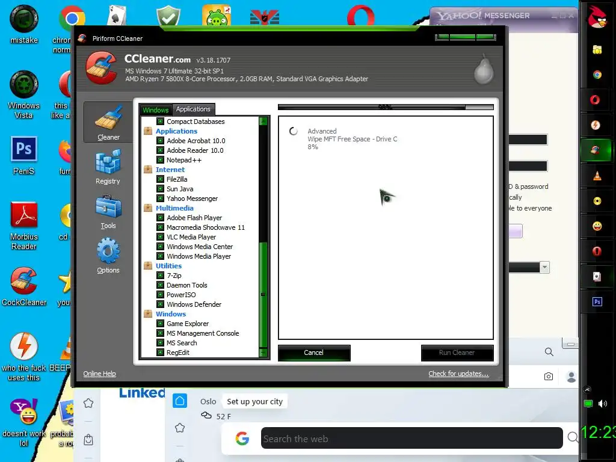This screenshot has height=462, width=616.
Task: Click the 52 F weather reading
Action: [224, 416]
